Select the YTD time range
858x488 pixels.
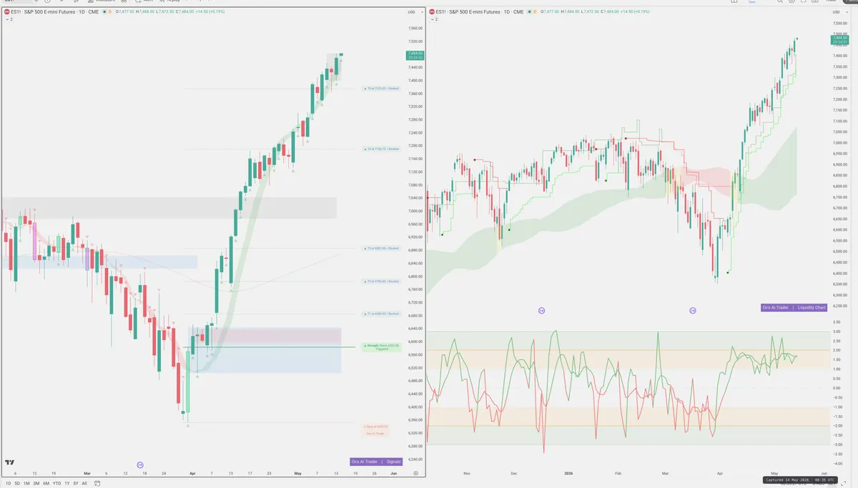coord(56,484)
